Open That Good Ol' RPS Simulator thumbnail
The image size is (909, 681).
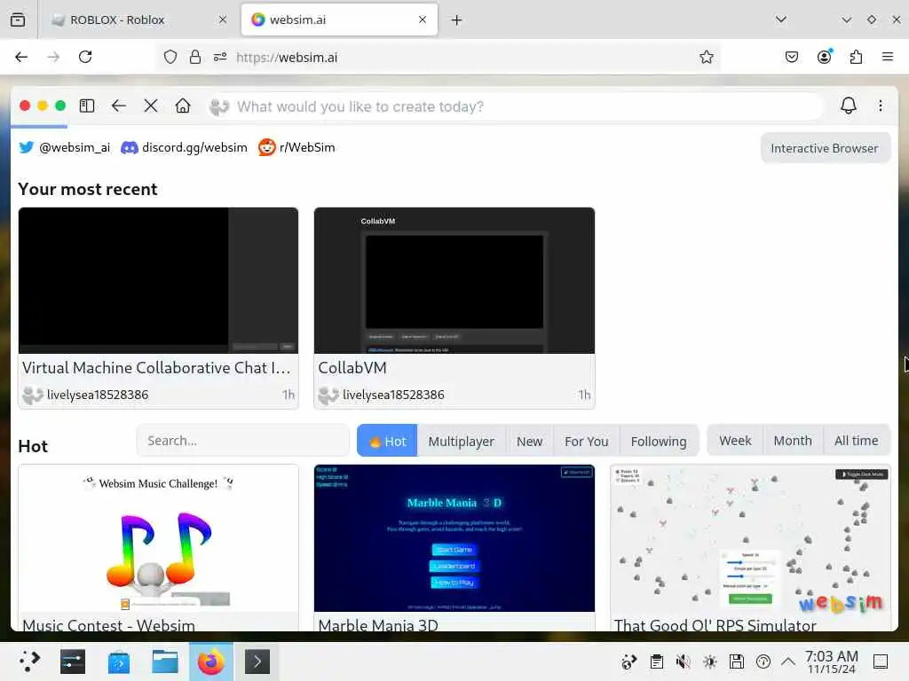tap(750, 538)
